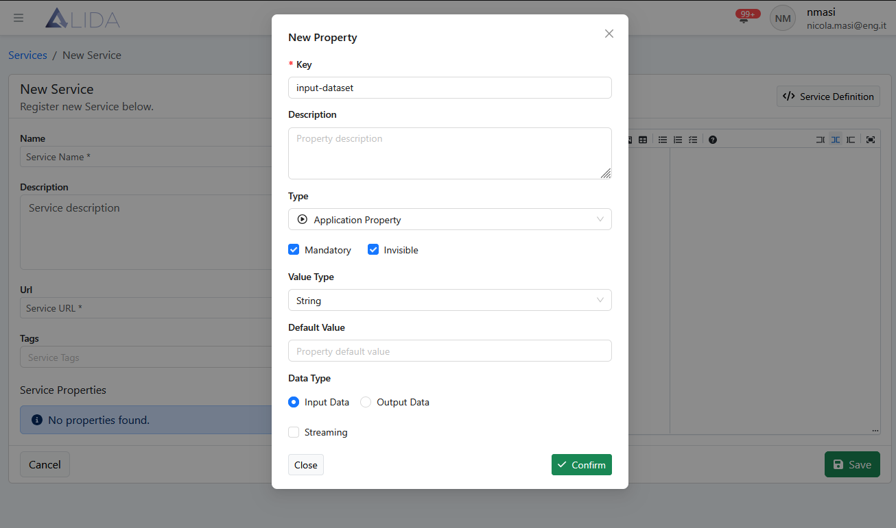Open the Type dropdown showing Application Property
Viewport: 896px width, 528px height.
(450, 219)
